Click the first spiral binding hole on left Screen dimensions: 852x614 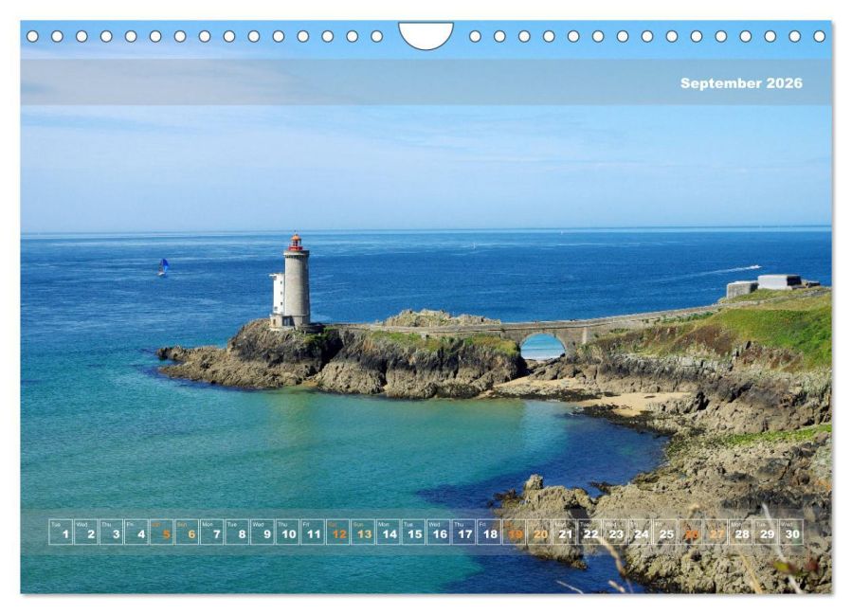click(32, 36)
